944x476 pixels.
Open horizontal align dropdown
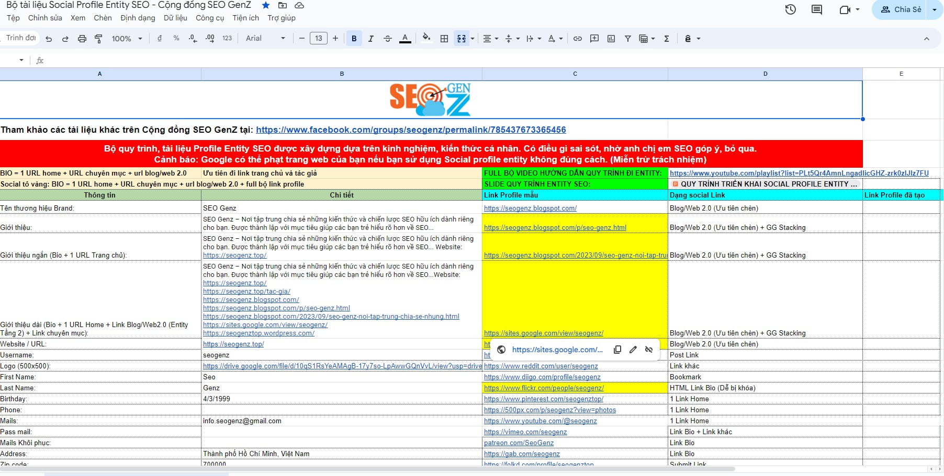click(490, 39)
